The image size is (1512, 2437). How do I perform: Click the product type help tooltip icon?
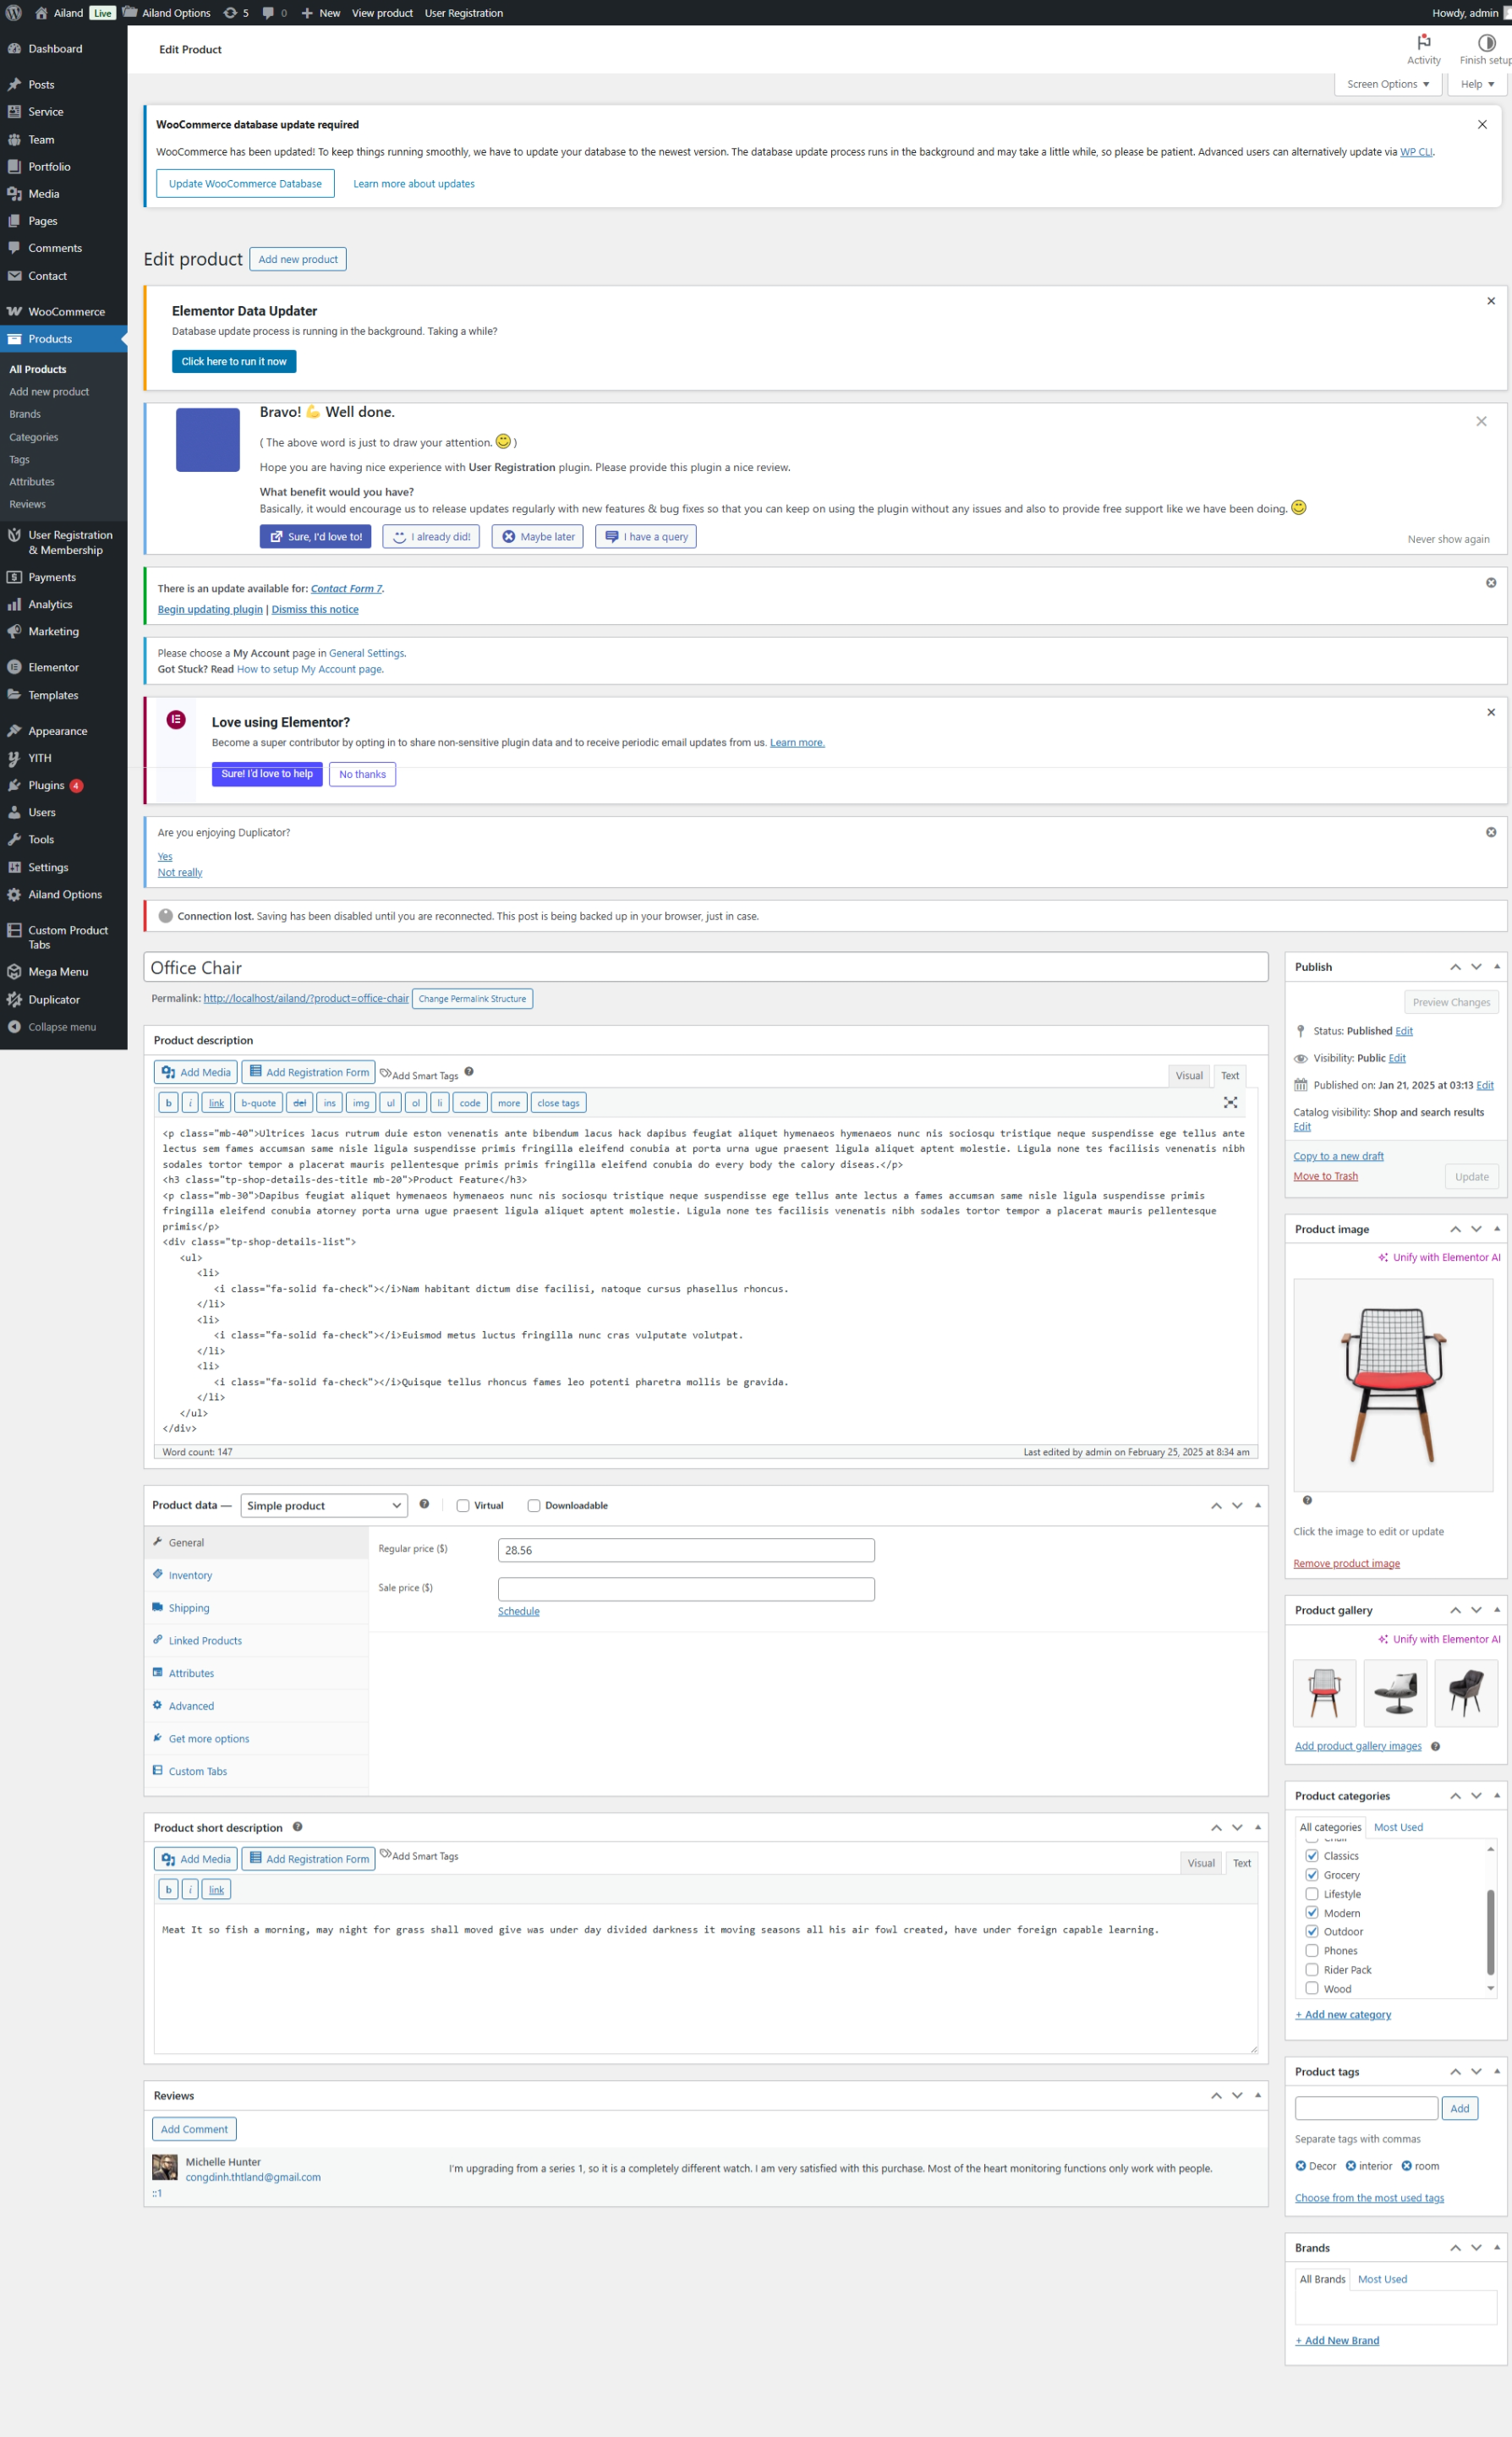coord(424,1504)
